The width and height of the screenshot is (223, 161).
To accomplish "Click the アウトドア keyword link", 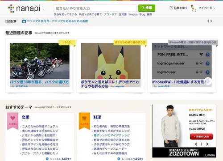I will point(110,14).
